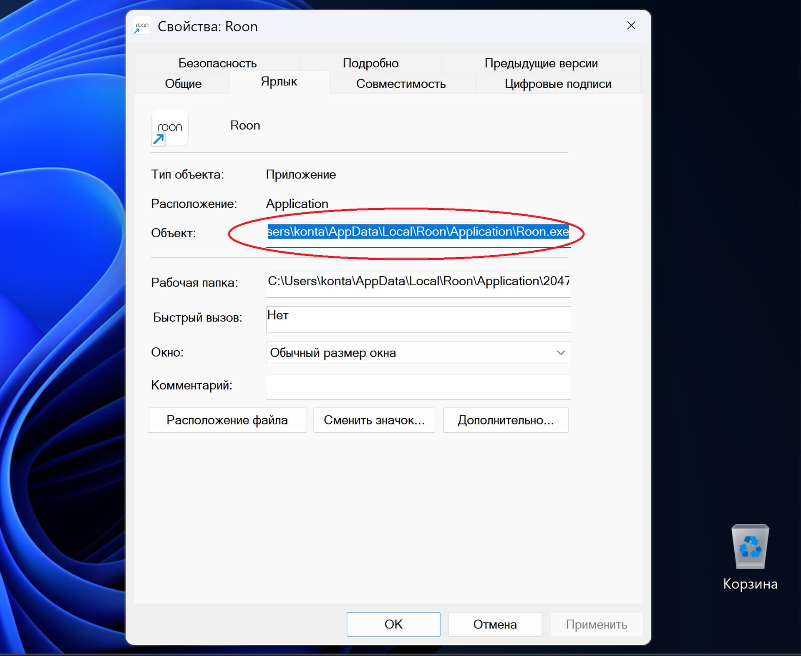The height and width of the screenshot is (656, 801).
Task: Click the Тип объекта: label
Action: pos(187,174)
